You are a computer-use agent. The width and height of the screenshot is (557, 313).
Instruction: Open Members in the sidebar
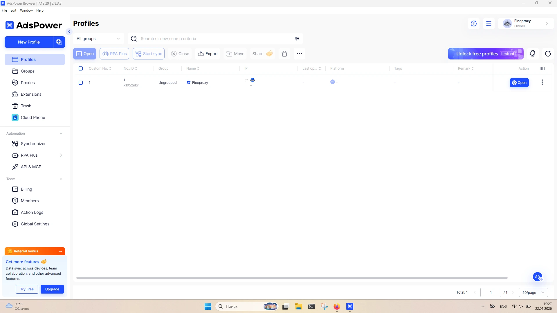[35, 201]
